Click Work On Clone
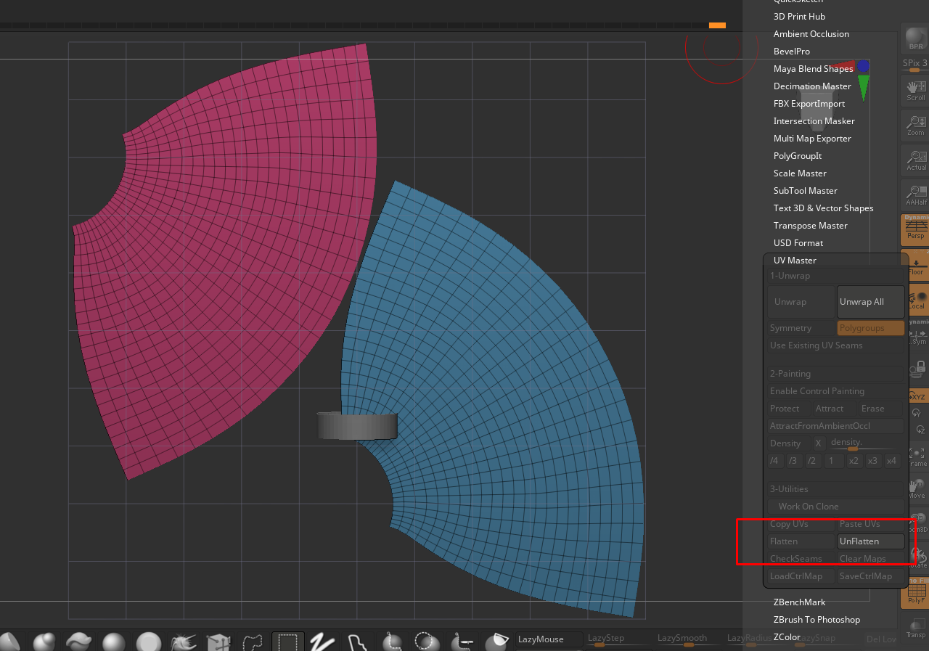 (x=836, y=507)
